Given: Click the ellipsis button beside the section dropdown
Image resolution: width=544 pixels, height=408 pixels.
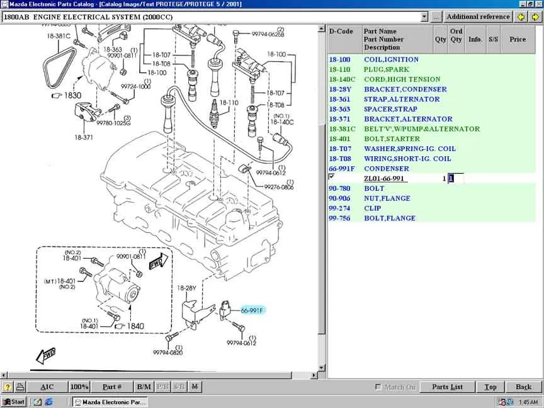Looking at the screenshot, I should [x=436, y=16].
